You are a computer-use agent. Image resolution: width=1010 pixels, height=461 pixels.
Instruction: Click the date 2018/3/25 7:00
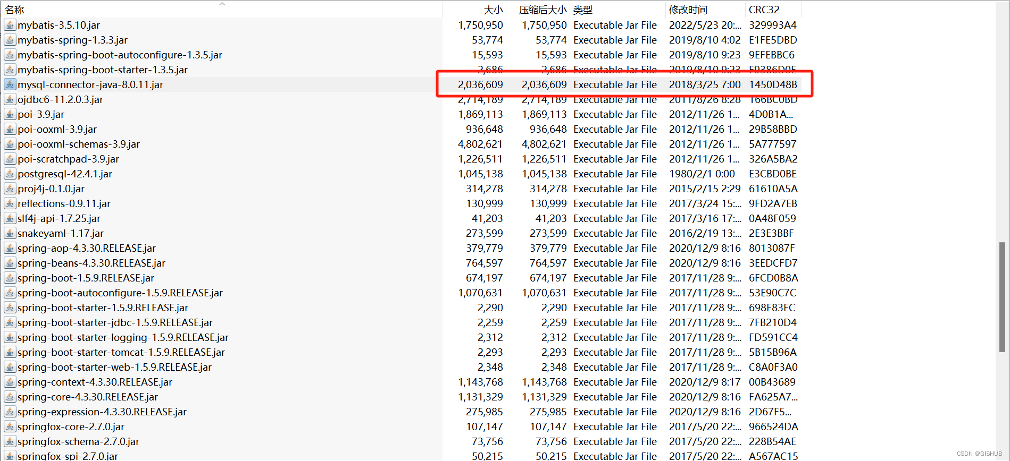click(705, 84)
